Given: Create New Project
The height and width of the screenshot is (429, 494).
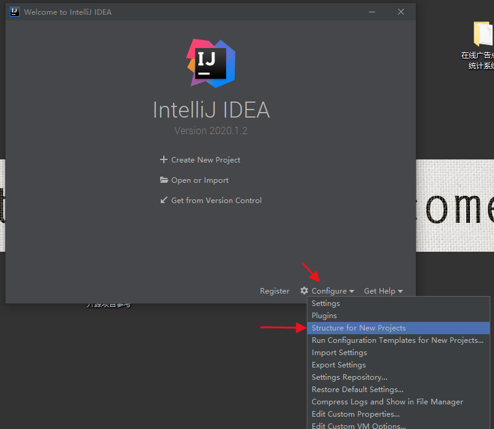Looking at the screenshot, I should [205, 160].
